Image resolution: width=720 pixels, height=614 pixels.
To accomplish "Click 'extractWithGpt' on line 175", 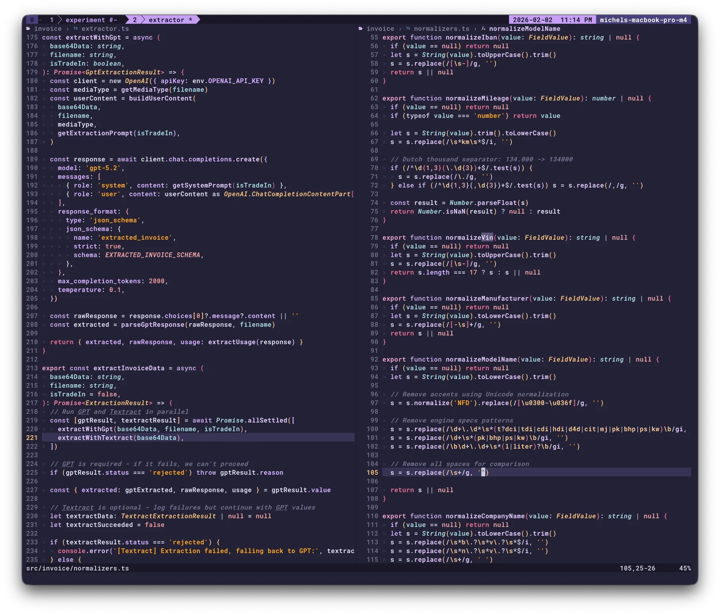I will [x=93, y=37].
